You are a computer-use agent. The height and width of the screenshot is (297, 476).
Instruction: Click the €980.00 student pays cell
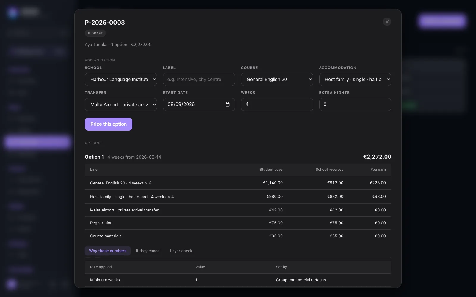[275, 196]
